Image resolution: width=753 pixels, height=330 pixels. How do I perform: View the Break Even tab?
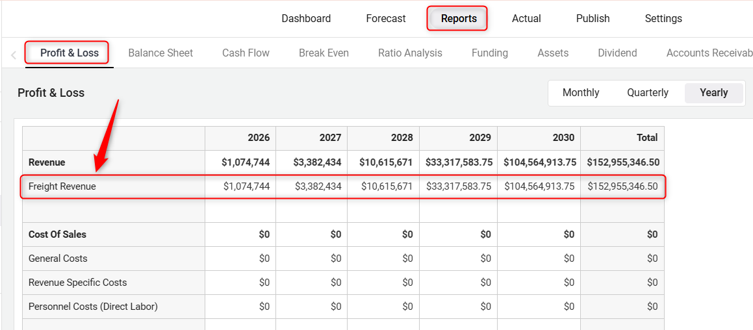click(324, 53)
